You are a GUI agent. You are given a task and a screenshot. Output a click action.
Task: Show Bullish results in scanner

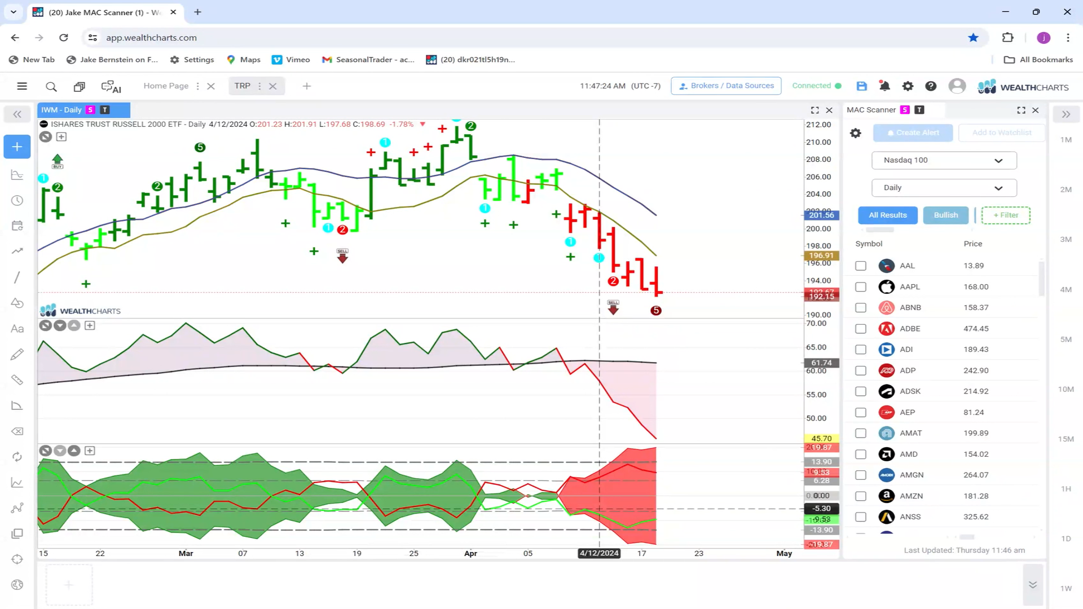coord(945,215)
